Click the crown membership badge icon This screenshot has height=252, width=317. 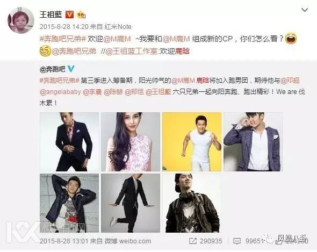point(81,15)
